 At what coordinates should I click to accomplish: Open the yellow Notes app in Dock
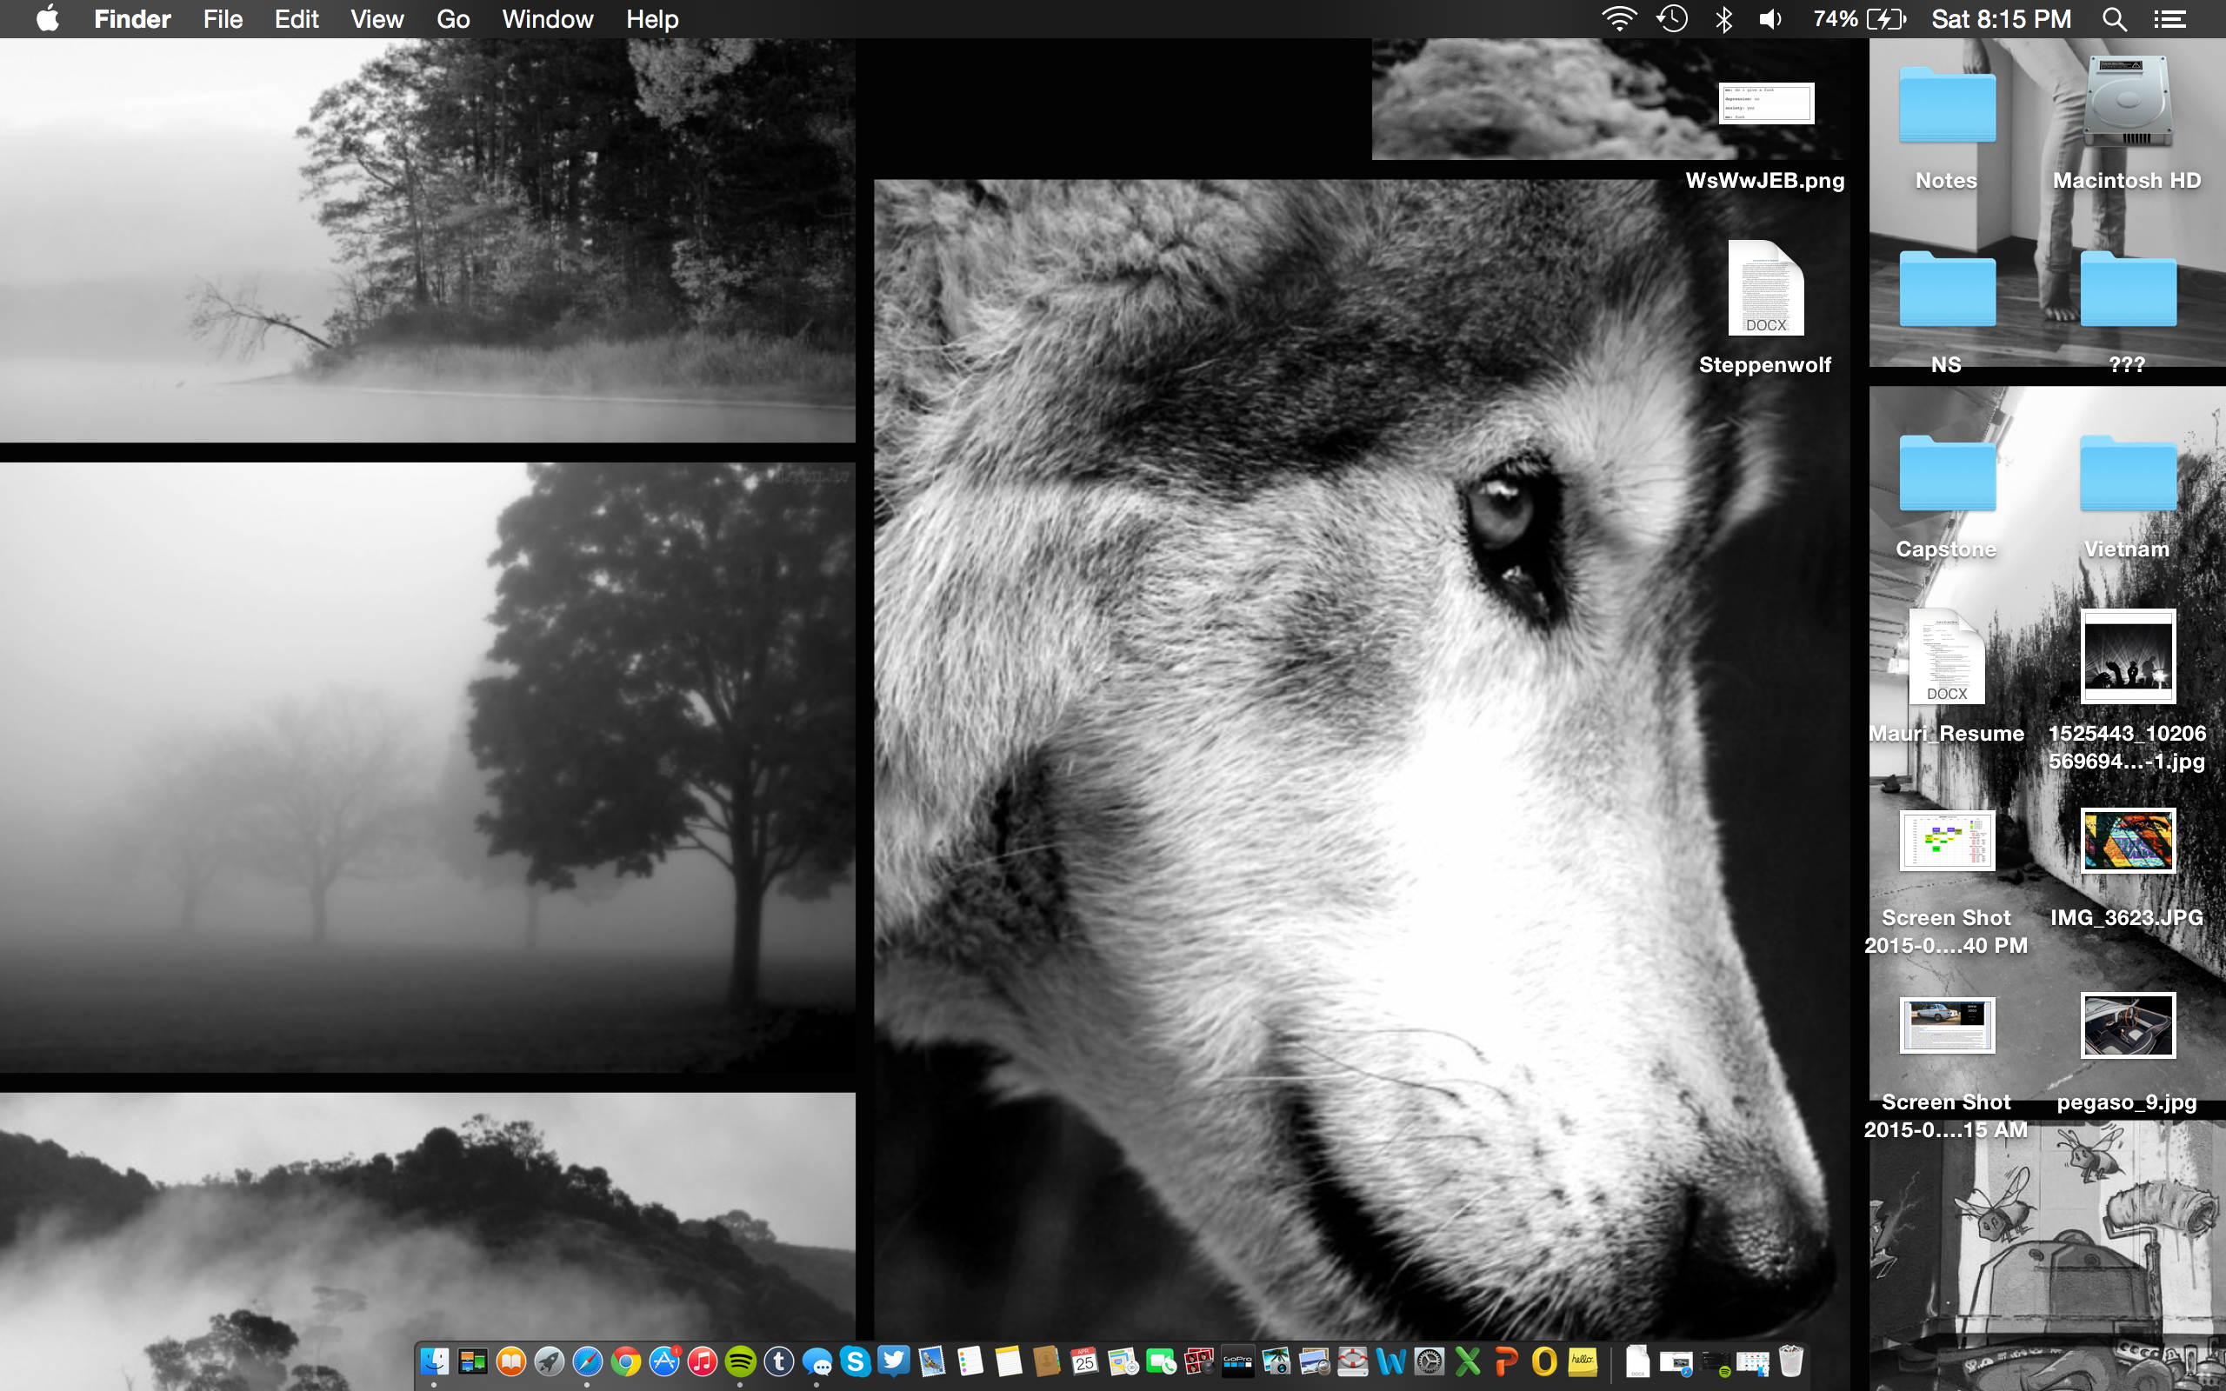[1009, 1361]
